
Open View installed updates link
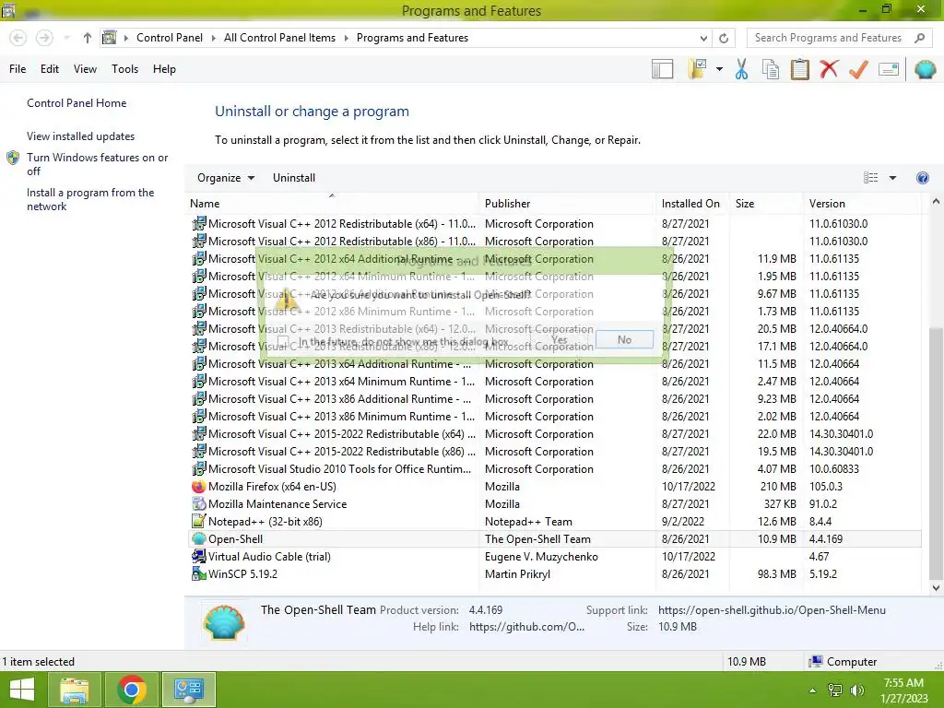coord(81,136)
